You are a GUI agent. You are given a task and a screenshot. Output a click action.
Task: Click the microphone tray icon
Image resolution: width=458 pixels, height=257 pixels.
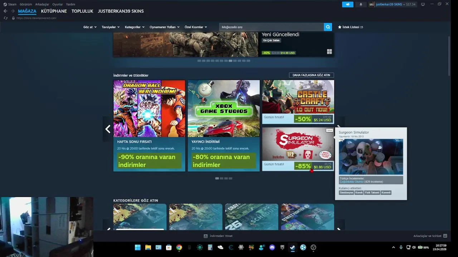pyautogui.click(x=401, y=247)
